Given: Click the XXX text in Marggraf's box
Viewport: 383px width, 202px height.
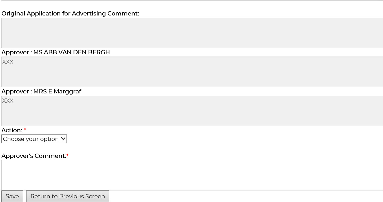Looking at the screenshot, I should 8,101.
